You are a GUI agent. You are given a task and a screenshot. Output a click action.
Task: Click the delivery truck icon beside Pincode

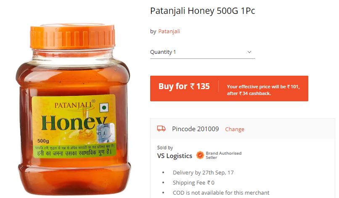[161, 129]
